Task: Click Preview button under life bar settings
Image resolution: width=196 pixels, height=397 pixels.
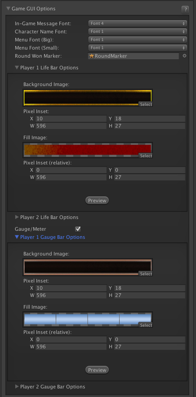Action: [97, 201]
